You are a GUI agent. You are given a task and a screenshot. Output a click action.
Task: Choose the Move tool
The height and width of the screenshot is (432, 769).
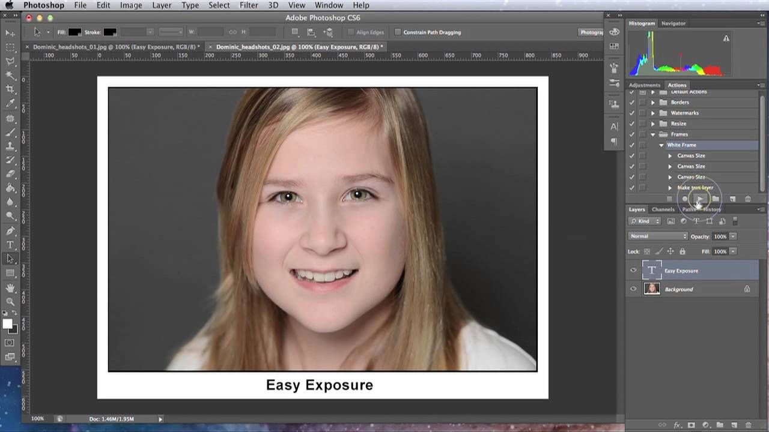click(10, 33)
